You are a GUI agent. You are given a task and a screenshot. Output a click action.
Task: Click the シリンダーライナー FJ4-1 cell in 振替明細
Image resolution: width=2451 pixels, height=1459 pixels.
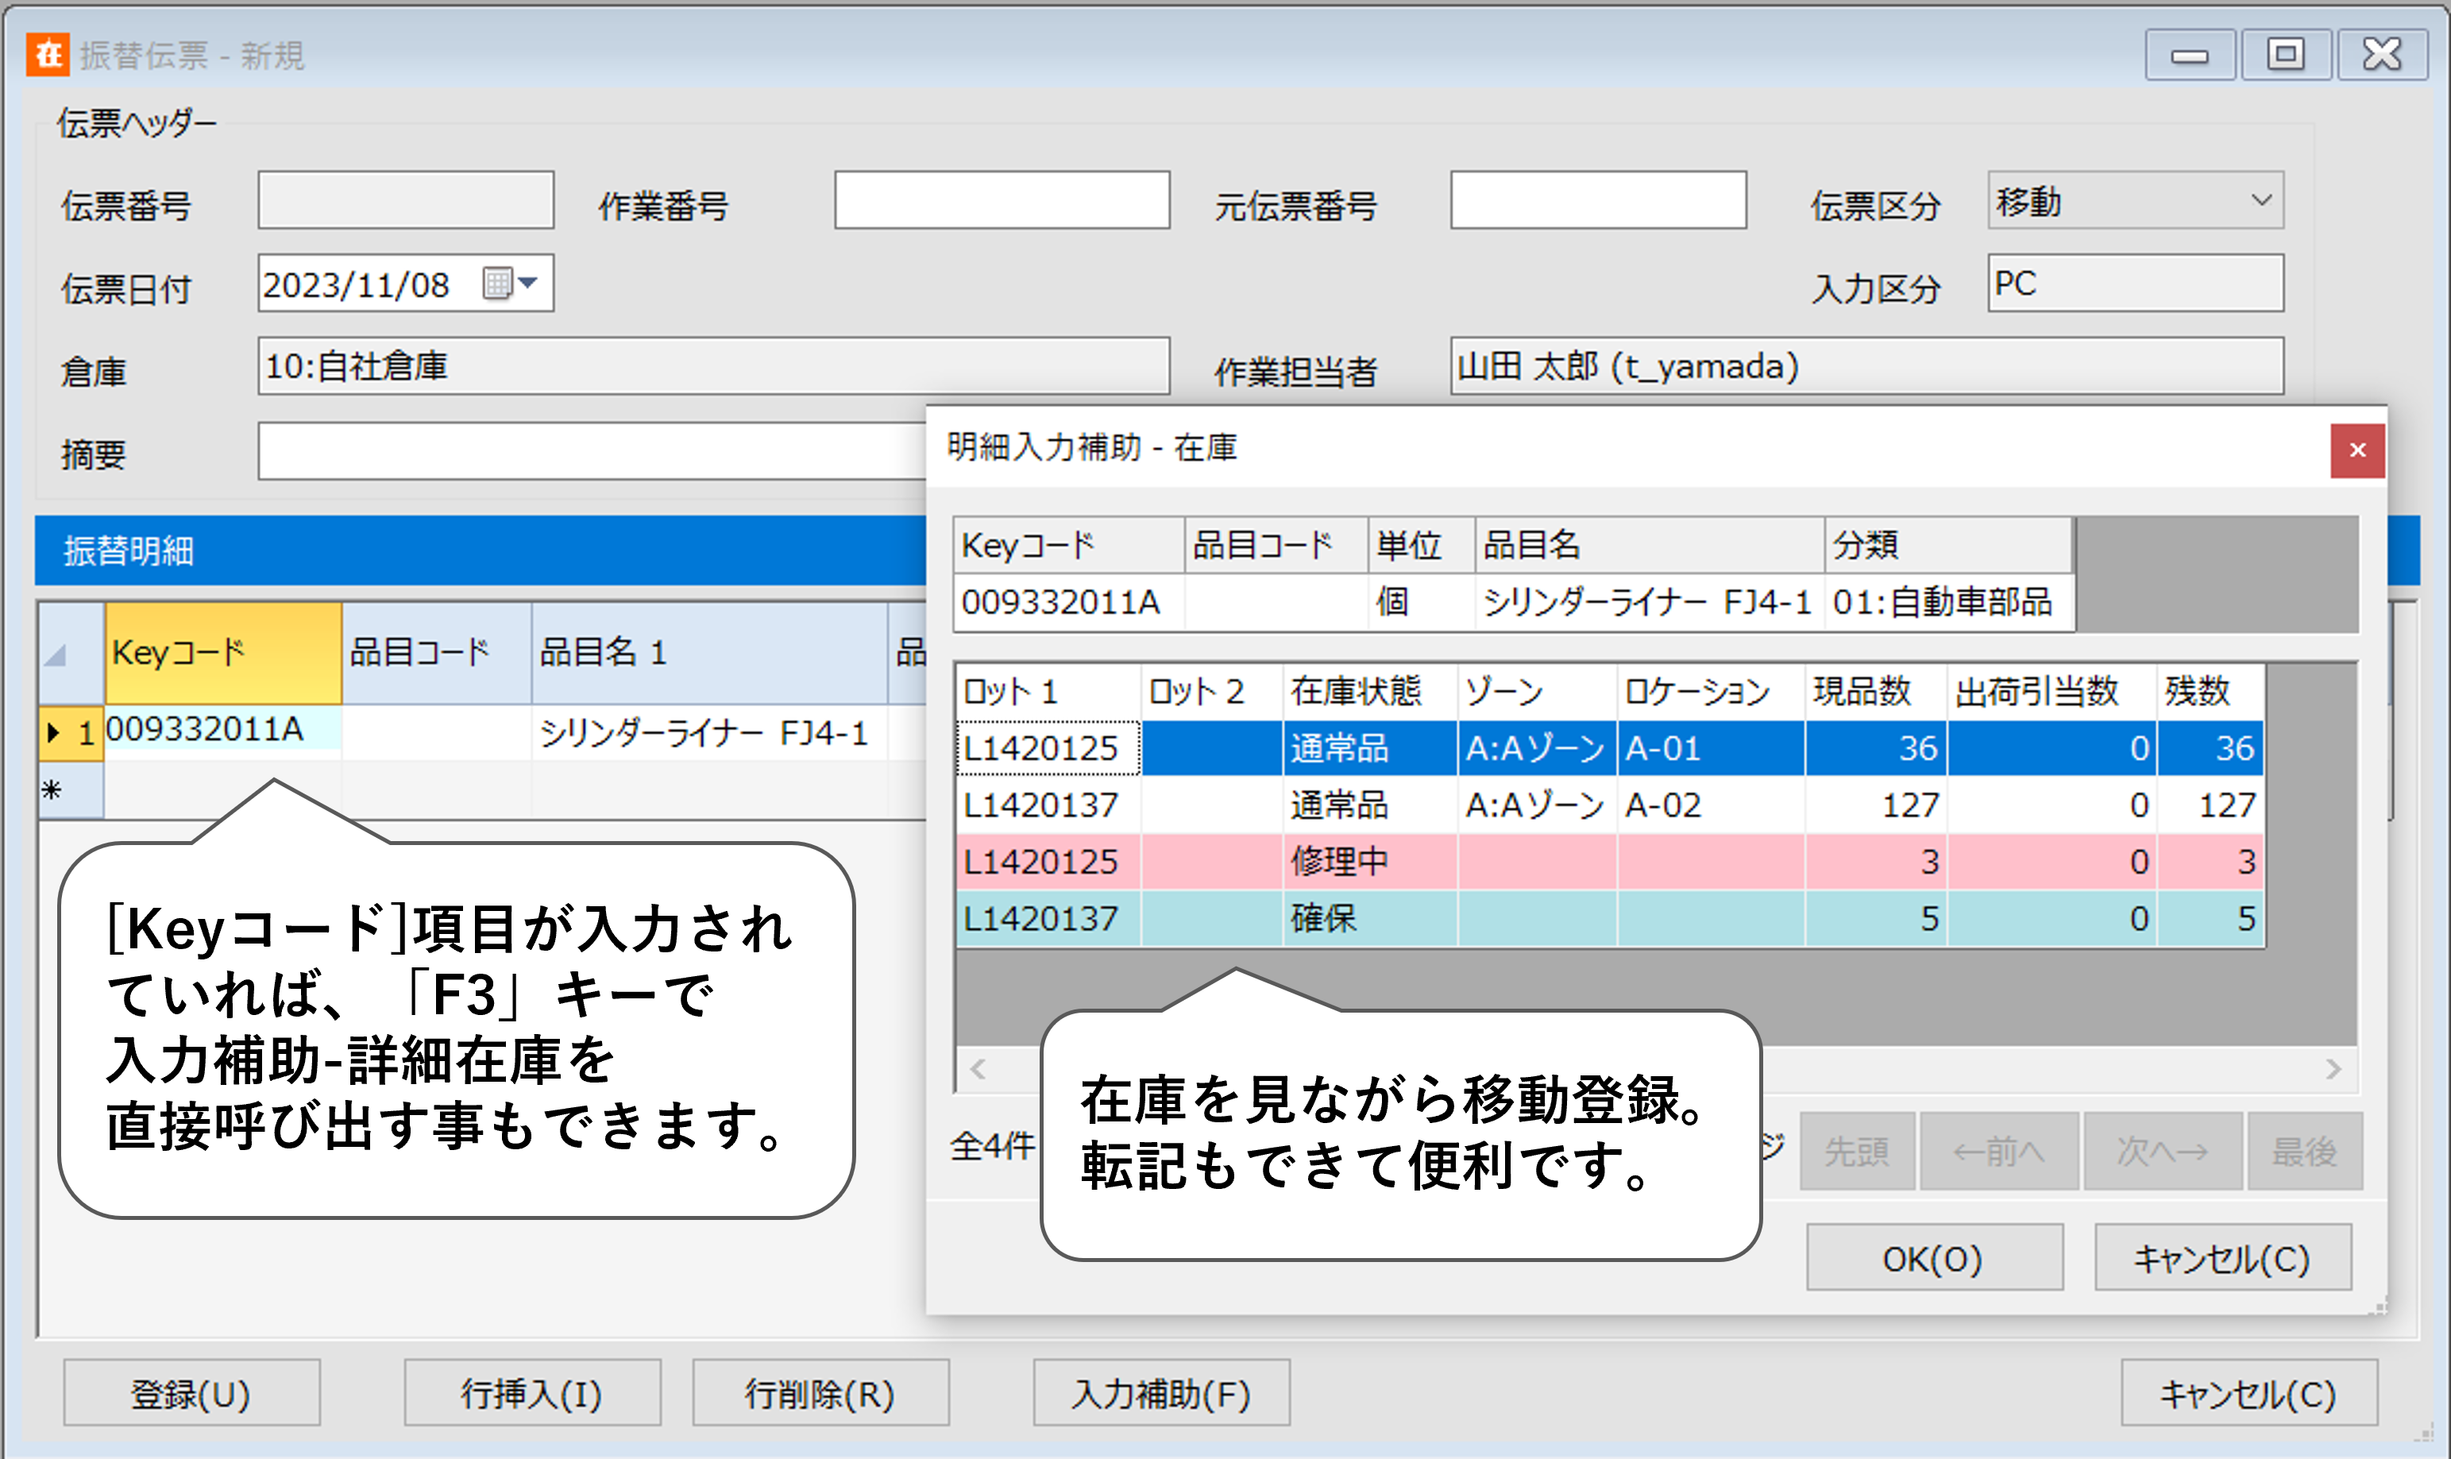pos(710,732)
